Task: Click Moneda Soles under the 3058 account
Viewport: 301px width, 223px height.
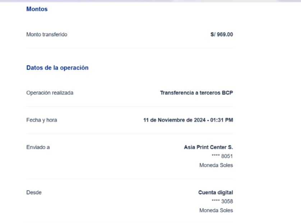Action: tap(216, 211)
